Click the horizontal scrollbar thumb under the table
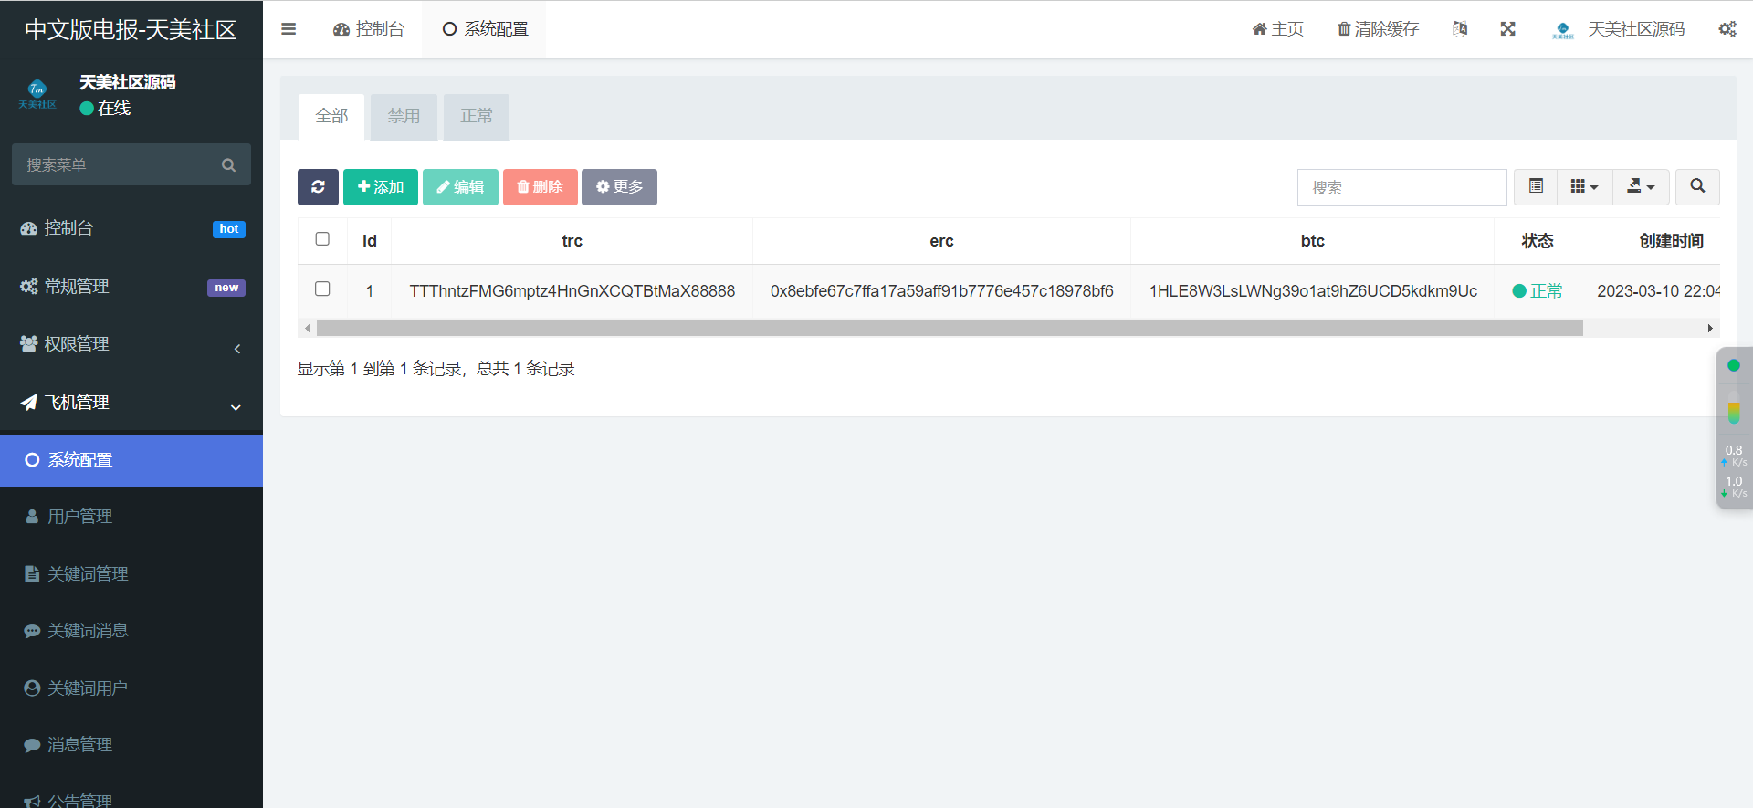Image resolution: width=1753 pixels, height=808 pixels. tap(950, 328)
